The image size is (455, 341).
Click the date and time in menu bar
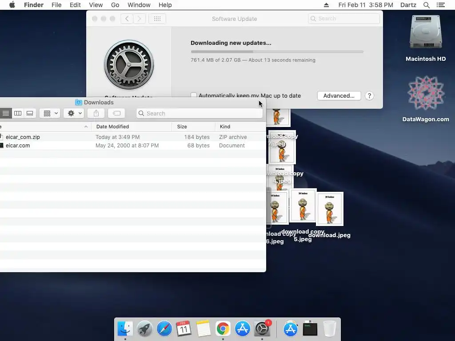coord(366,5)
